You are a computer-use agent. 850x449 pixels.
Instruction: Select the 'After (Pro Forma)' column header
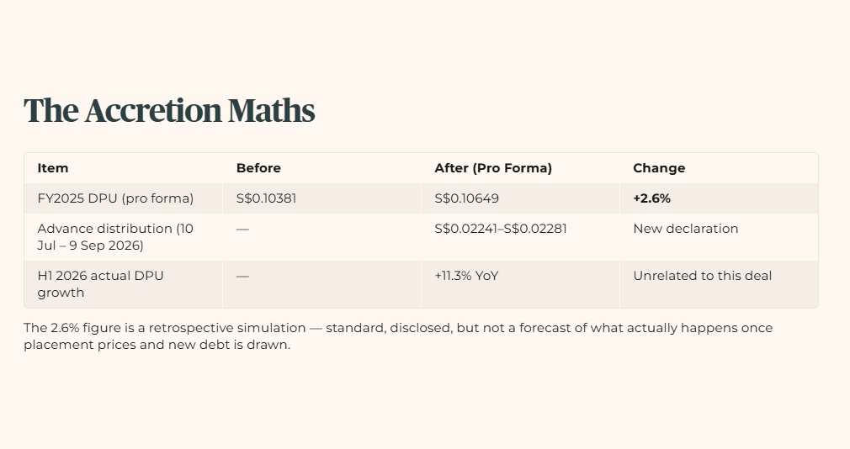[493, 168]
